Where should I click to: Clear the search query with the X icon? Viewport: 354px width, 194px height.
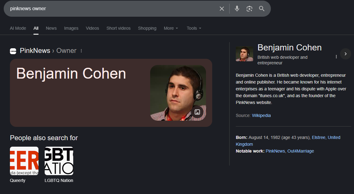222,9
